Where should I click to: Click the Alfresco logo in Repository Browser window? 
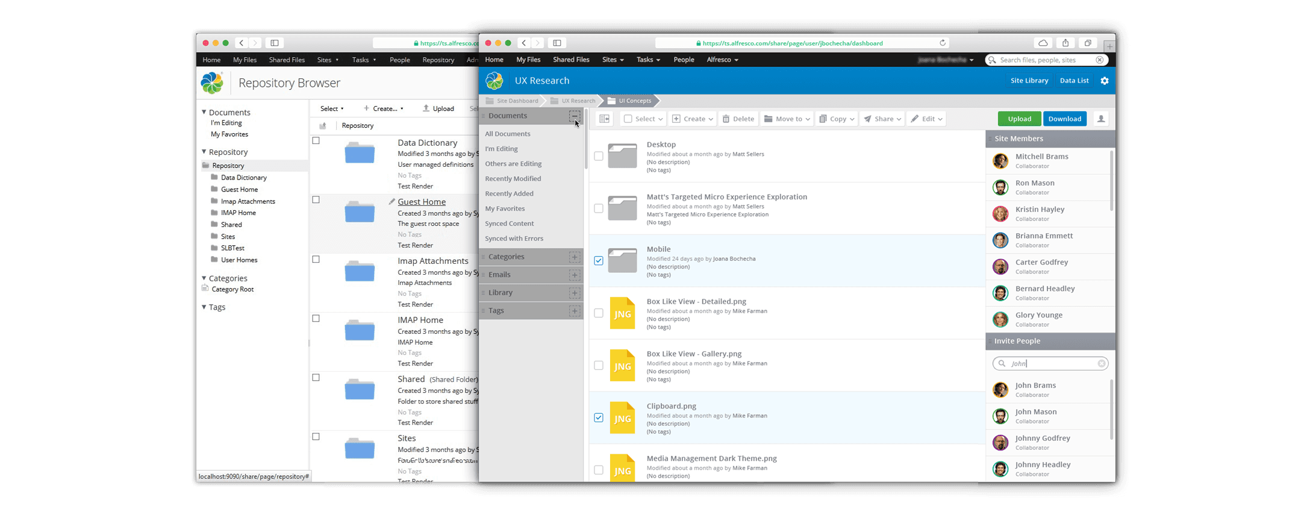click(212, 83)
